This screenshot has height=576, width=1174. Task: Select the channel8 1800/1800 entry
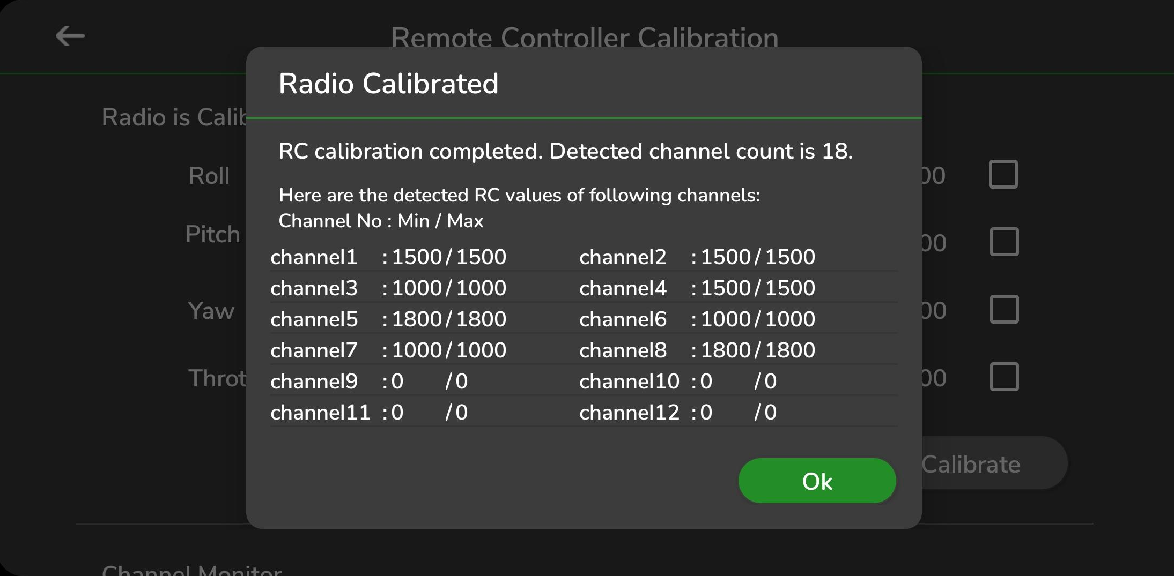697,350
